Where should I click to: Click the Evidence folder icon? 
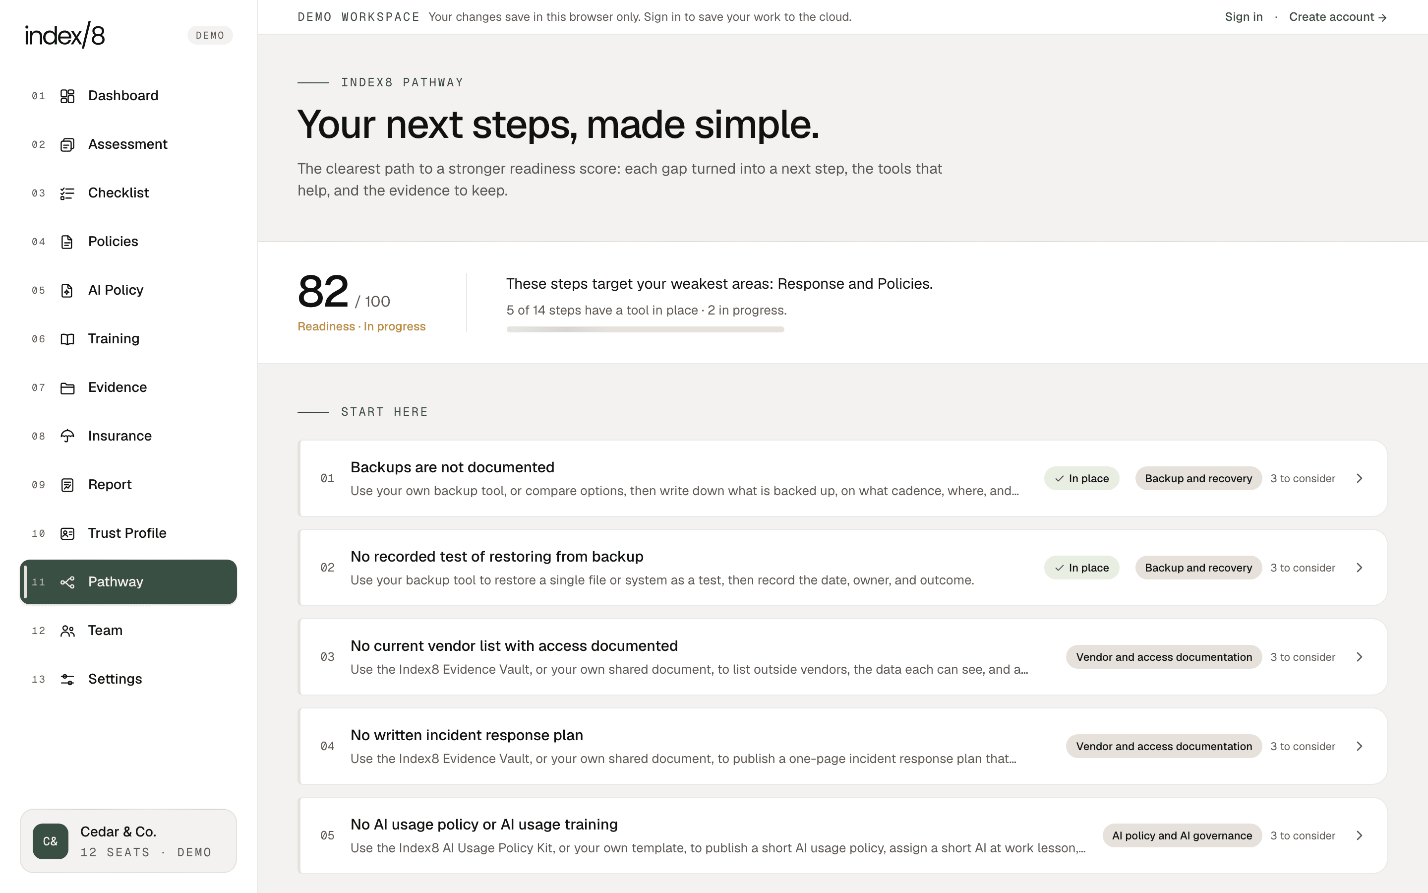67,388
